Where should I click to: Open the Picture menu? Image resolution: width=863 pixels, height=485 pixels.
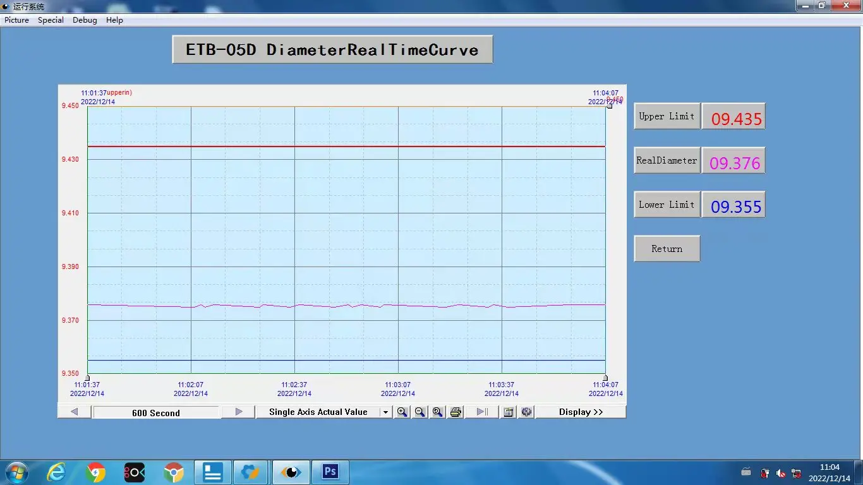[x=17, y=20]
